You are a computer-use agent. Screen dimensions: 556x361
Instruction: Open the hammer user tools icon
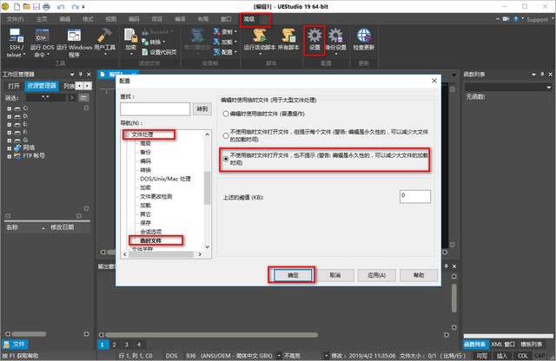click(x=104, y=36)
